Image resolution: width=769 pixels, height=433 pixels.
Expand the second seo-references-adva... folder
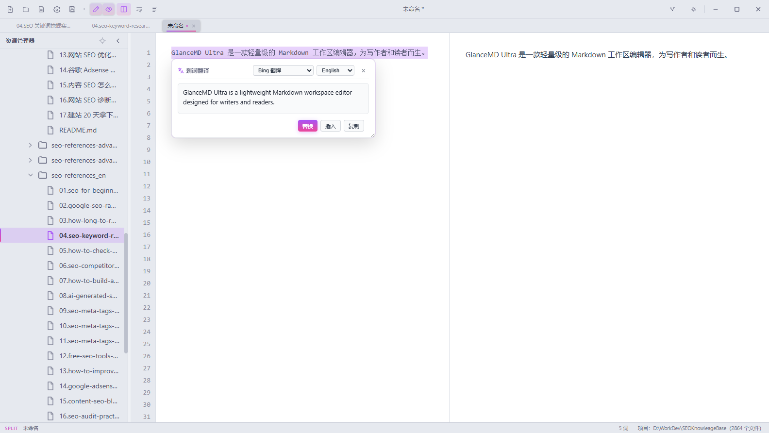coord(30,160)
